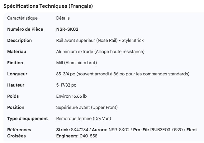Select the 'Description' row label
The image size is (204, 143).
[x=19, y=40]
